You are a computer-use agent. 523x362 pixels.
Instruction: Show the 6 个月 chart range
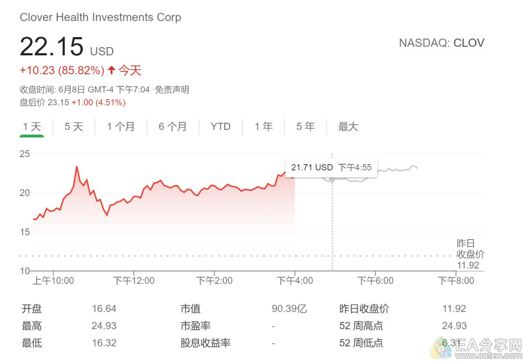coord(173,127)
